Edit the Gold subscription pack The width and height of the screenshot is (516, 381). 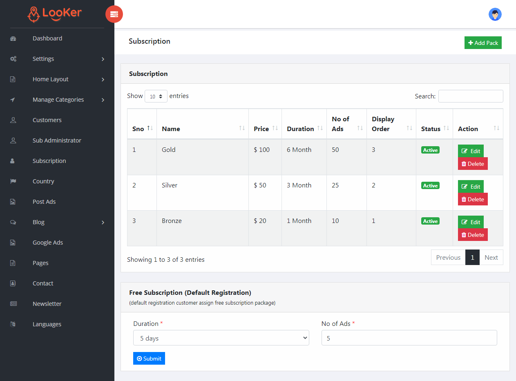(471, 151)
